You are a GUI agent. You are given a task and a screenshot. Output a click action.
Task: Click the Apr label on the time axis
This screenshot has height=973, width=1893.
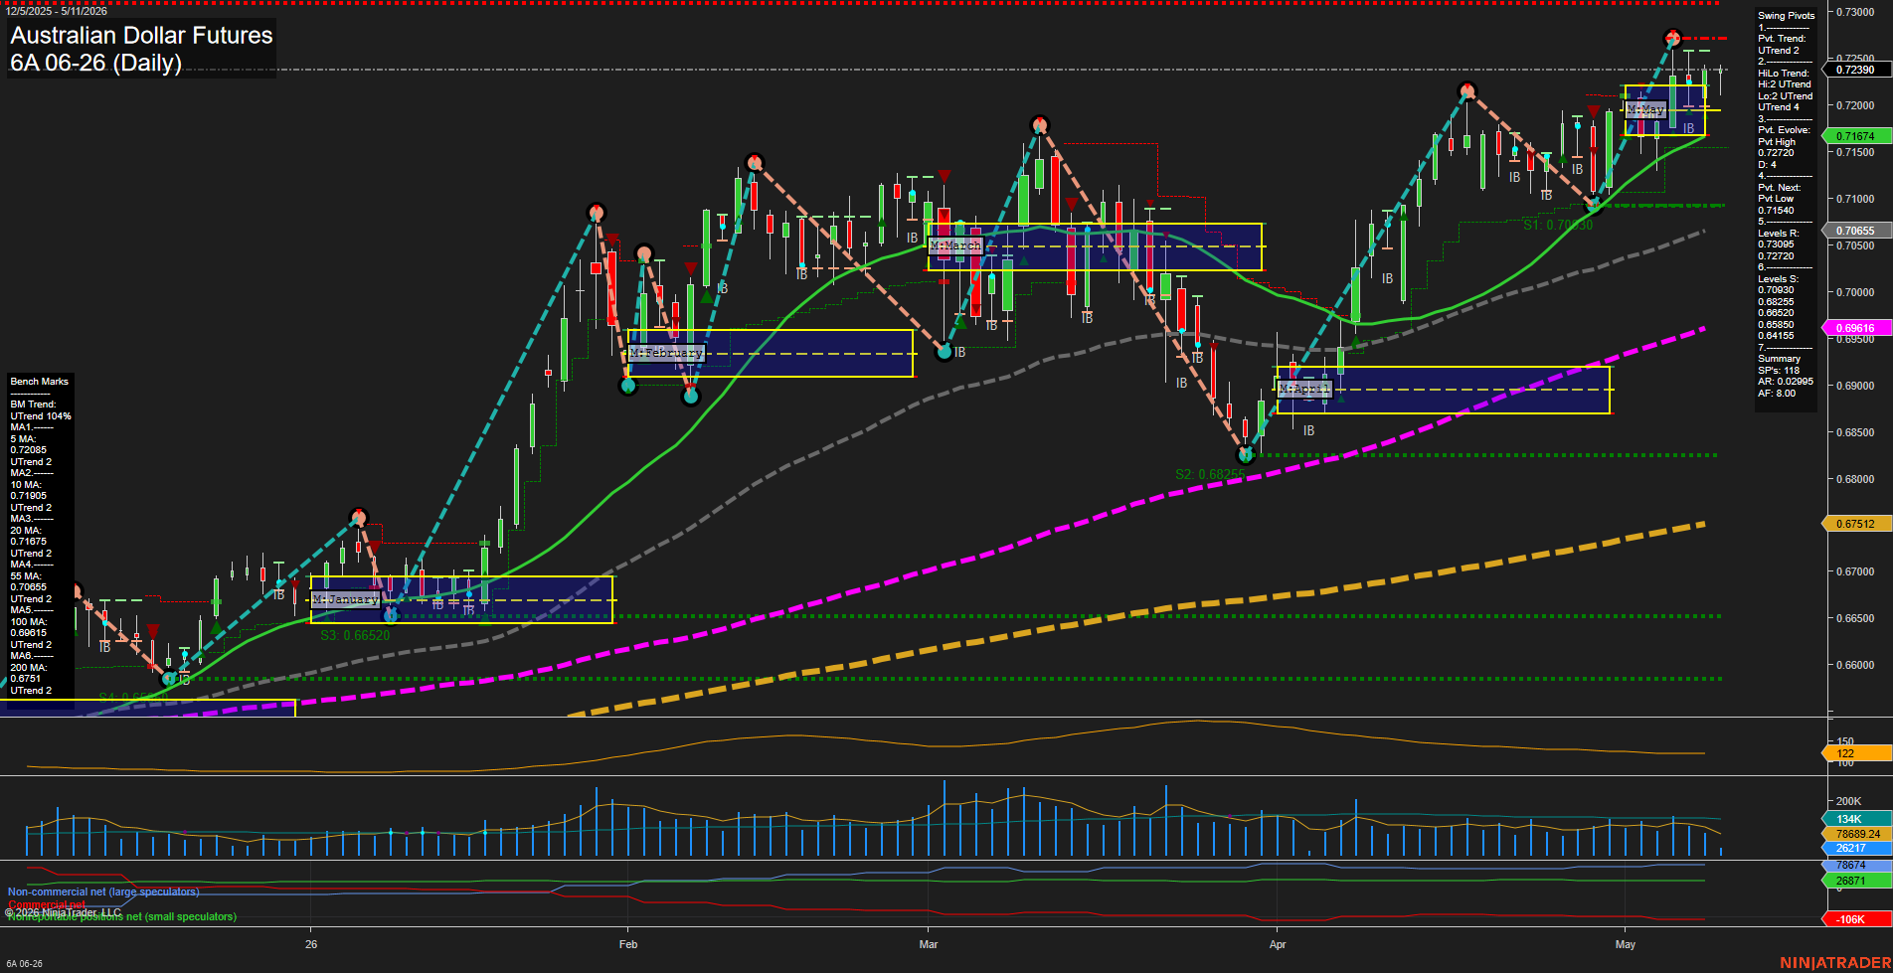pos(1278,944)
